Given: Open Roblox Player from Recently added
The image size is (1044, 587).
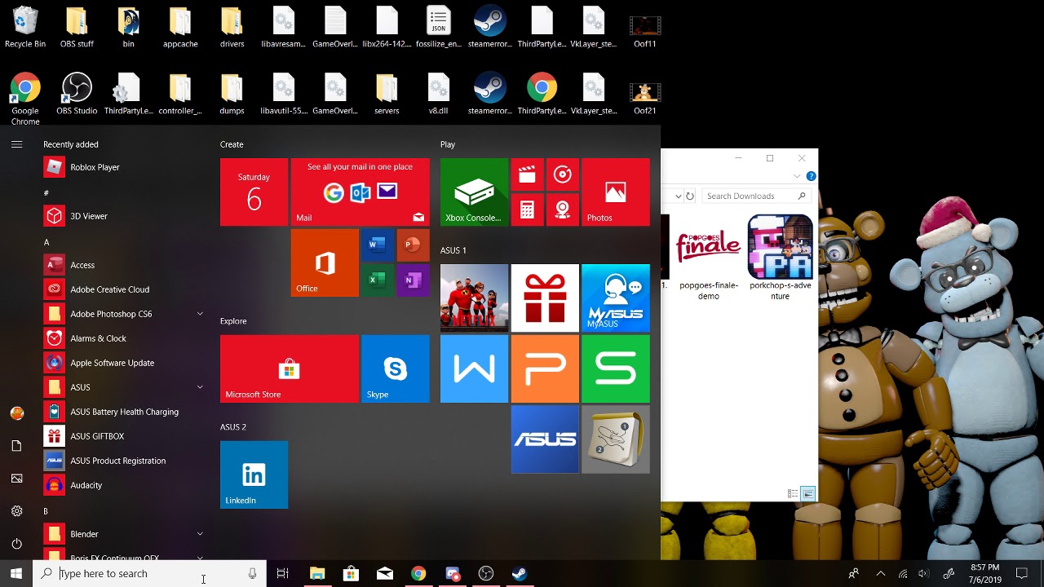Looking at the screenshot, I should [x=122, y=167].
